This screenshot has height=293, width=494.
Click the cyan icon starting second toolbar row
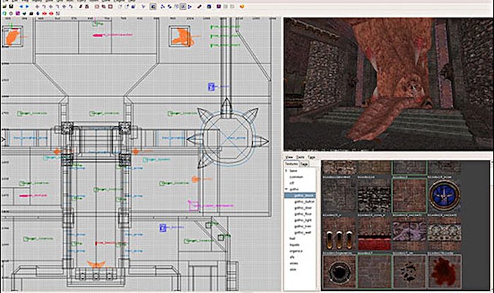4,13
